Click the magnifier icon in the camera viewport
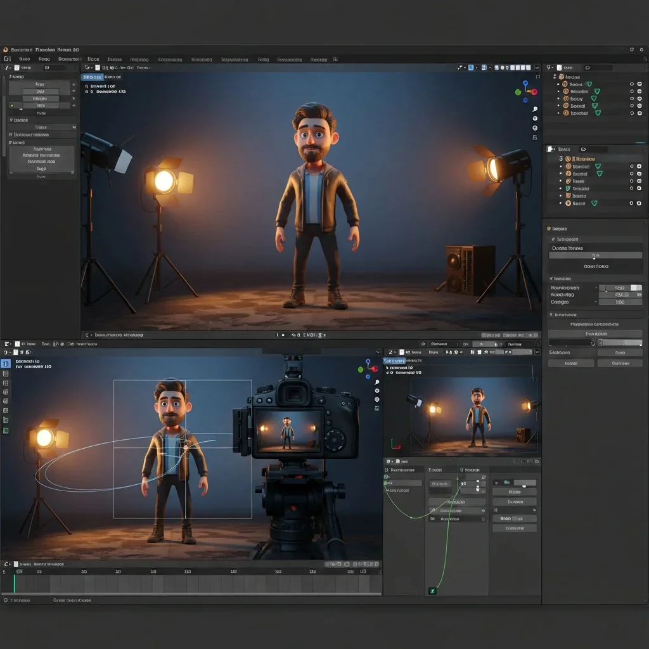Viewport: 649px width, 649px height. pos(377,382)
